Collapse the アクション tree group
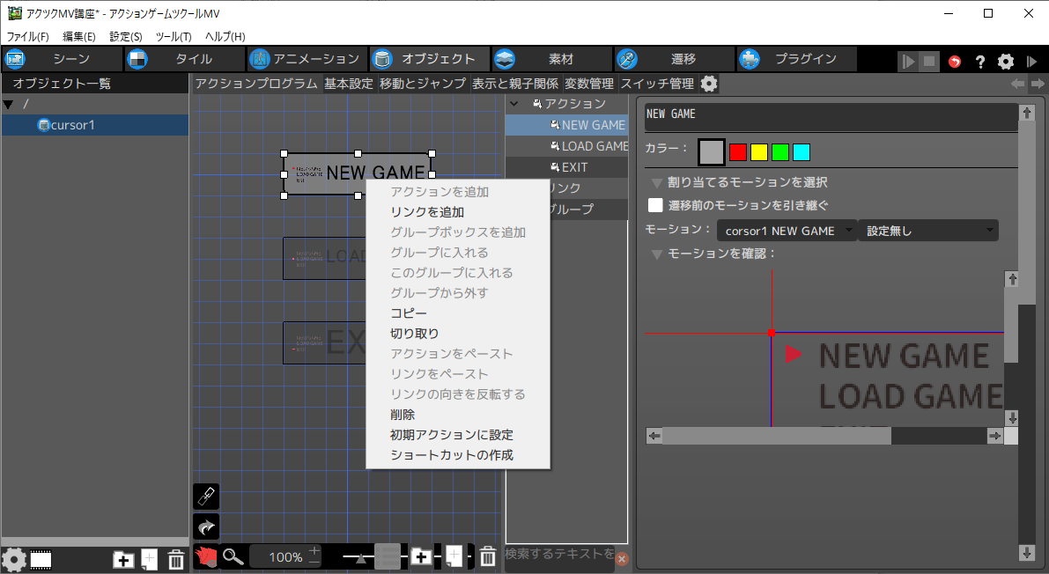Screen dimensions: 1049x574 (x=513, y=104)
